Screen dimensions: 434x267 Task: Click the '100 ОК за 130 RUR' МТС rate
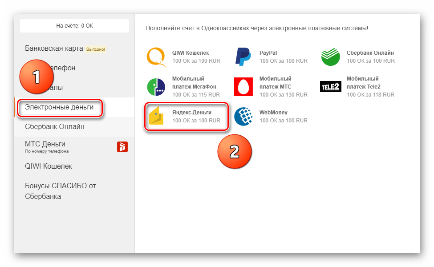pyautogui.click(x=284, y=95)
